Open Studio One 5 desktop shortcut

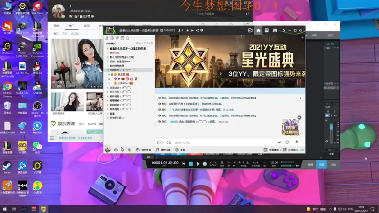(x=22, y=89)
